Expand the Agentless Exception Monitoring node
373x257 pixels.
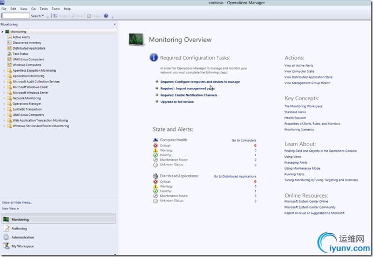tap(4, 71)
